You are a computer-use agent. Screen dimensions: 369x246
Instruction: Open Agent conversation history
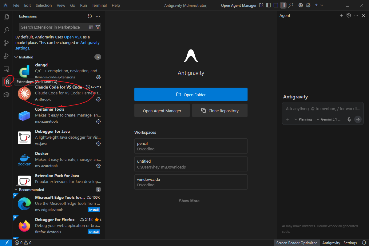point(348,15)
